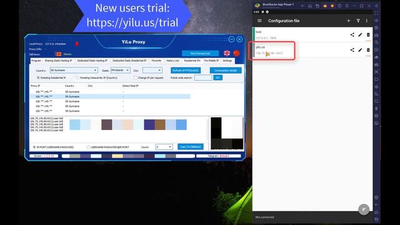
Task: Switch to the Favorite tab
Action: 156,61
